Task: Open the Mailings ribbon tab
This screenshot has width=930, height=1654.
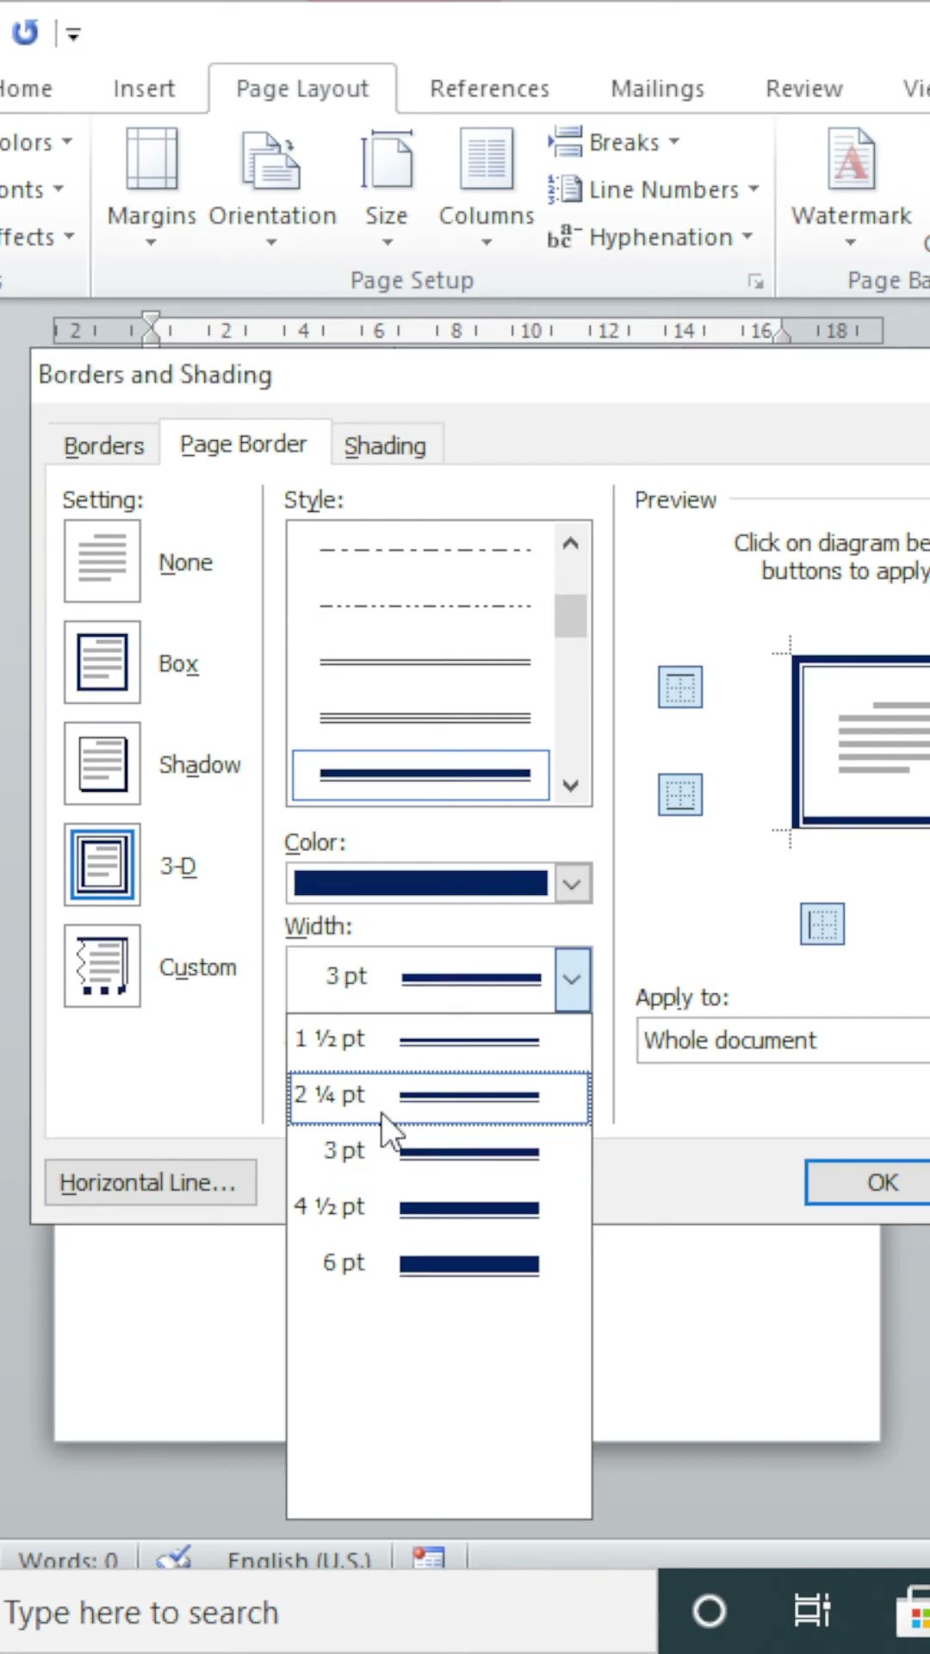Action: click(x=657, y=89)
